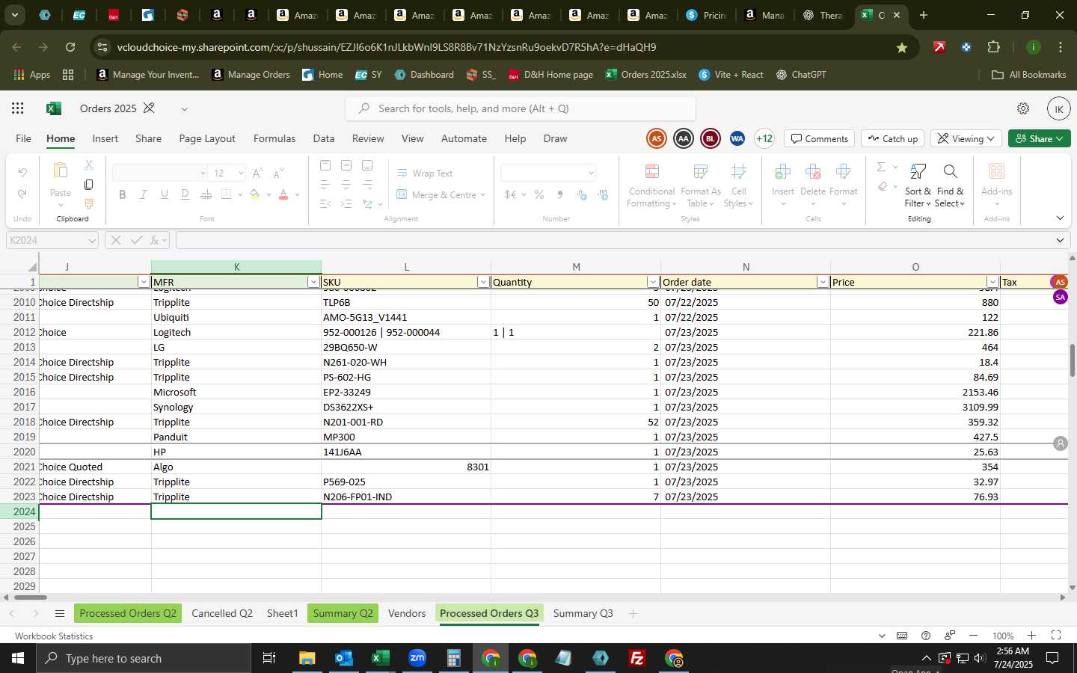Switch to the Data ribbon tab

click(324, 138)
